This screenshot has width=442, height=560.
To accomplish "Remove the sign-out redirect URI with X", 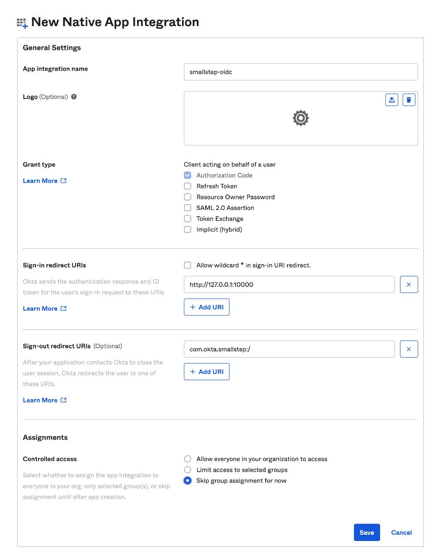I will 409,349.
